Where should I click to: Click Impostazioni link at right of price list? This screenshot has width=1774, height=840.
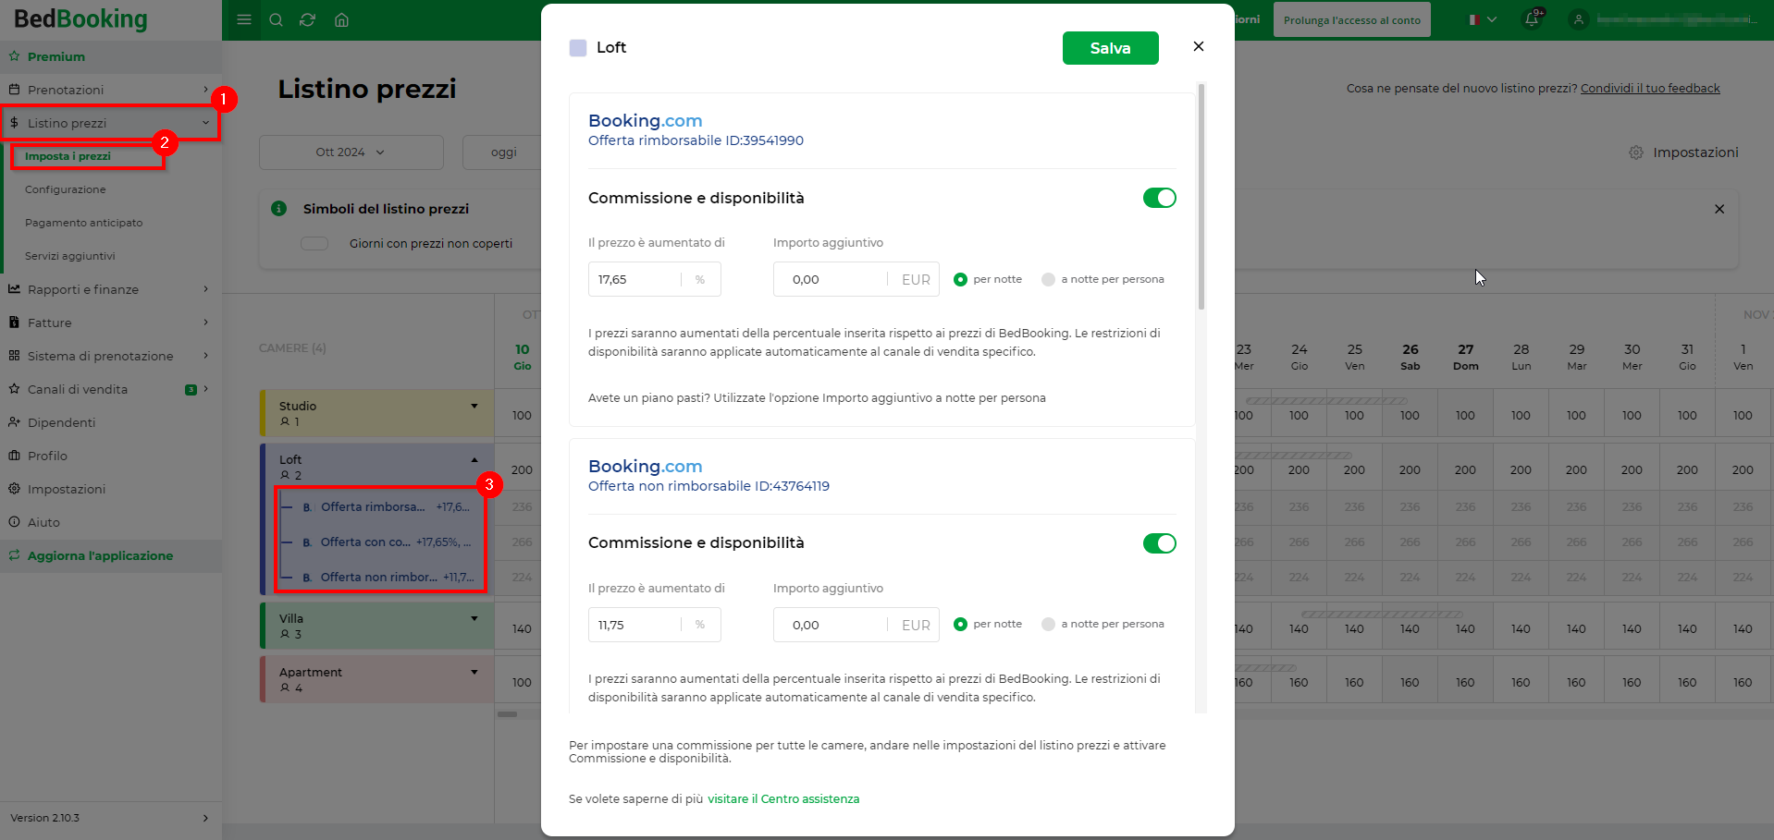[1695, 152]
